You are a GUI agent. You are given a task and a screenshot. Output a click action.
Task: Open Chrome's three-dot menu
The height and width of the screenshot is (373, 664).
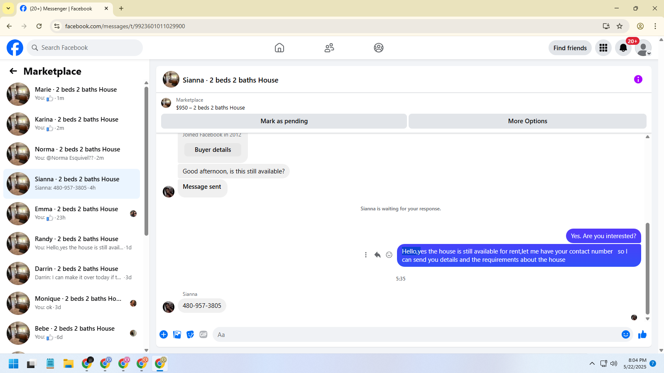(655, 26)
